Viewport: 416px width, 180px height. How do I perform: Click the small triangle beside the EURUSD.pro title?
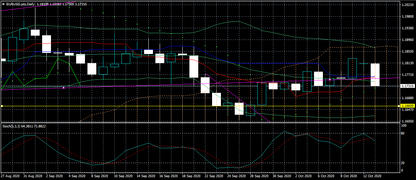3,4
